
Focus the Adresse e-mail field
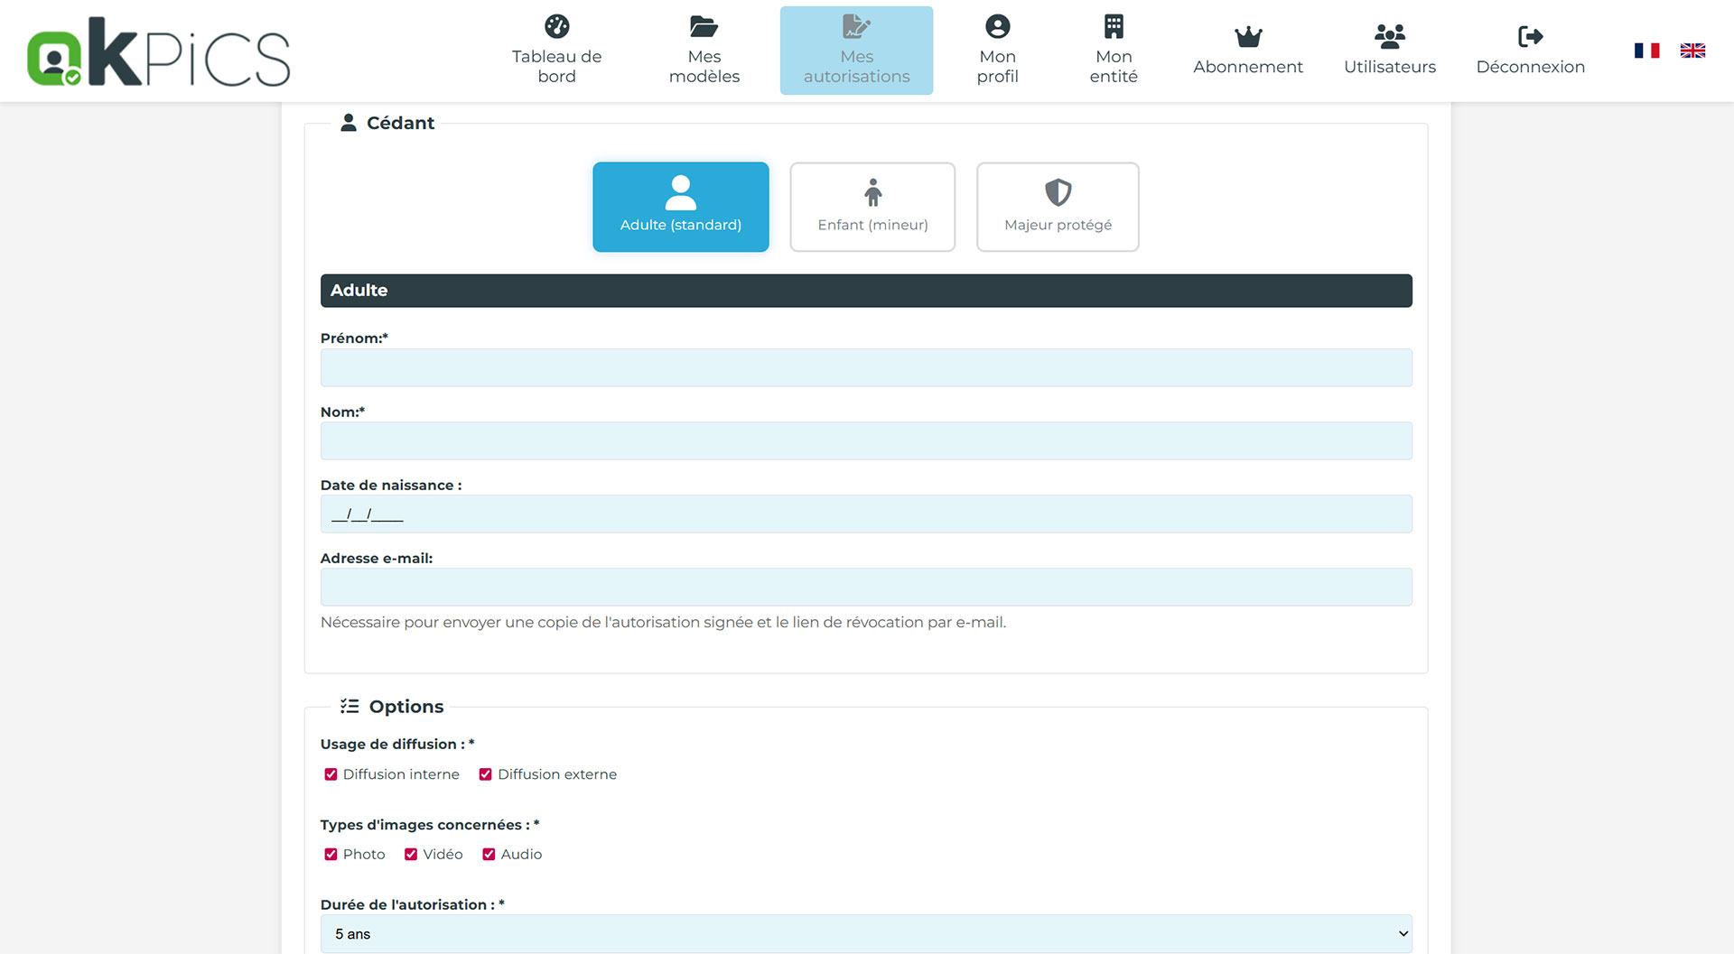866,588
